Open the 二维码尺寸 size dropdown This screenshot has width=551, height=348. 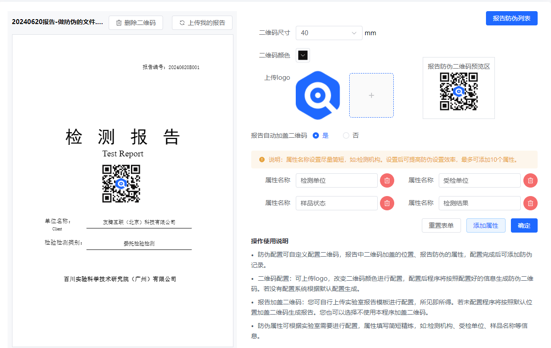point(329,33)
